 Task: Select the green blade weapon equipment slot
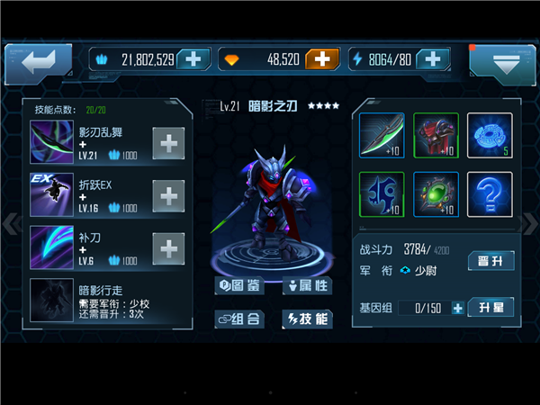point(382,135)
